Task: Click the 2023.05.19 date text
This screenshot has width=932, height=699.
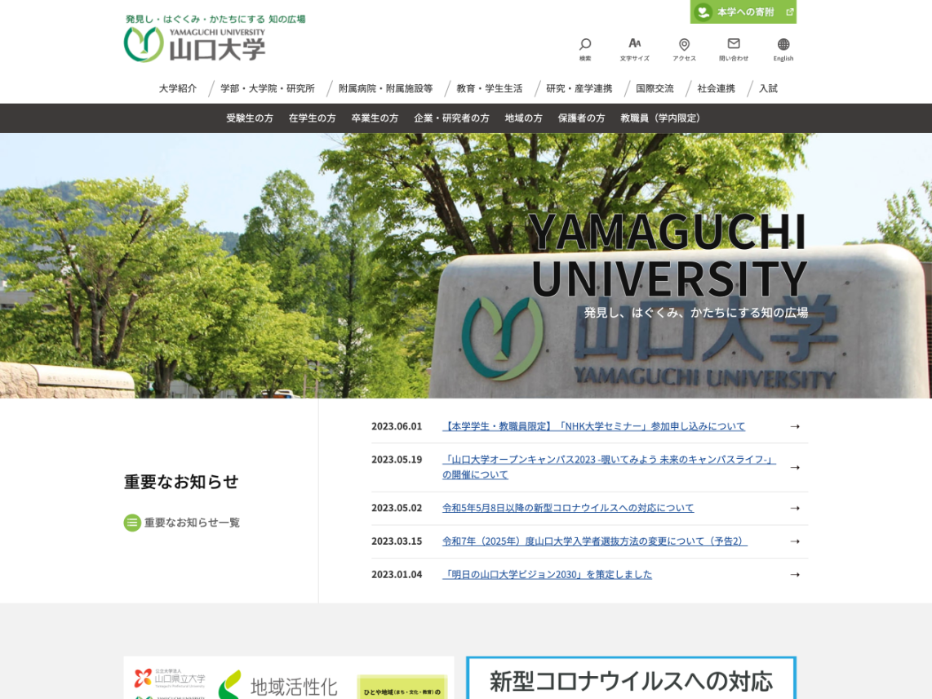Action: pyautogui.click(x=397, y=460)
